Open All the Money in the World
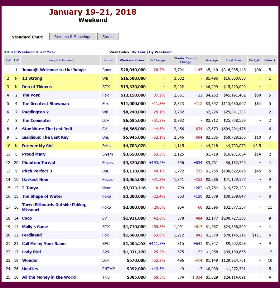Screen dimensions: 280x288 49,277
